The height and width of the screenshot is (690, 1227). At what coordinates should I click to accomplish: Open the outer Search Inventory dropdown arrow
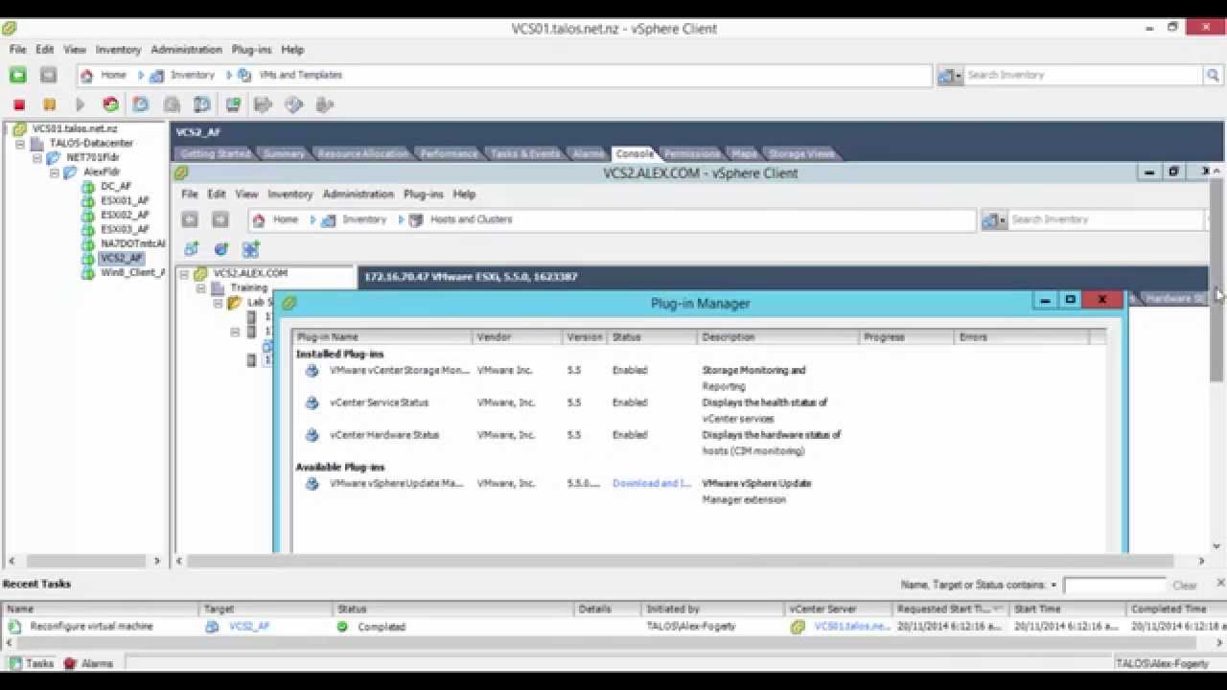click(958, 76)
